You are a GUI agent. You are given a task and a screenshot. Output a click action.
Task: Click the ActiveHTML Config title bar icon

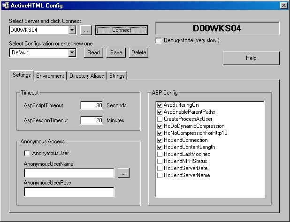[x=5, y=5]
